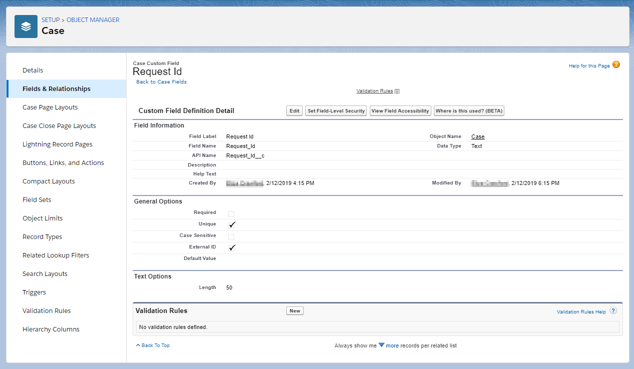Open the Triggers section in the sidebar
The image size is (634, 369).
point(34,292)
